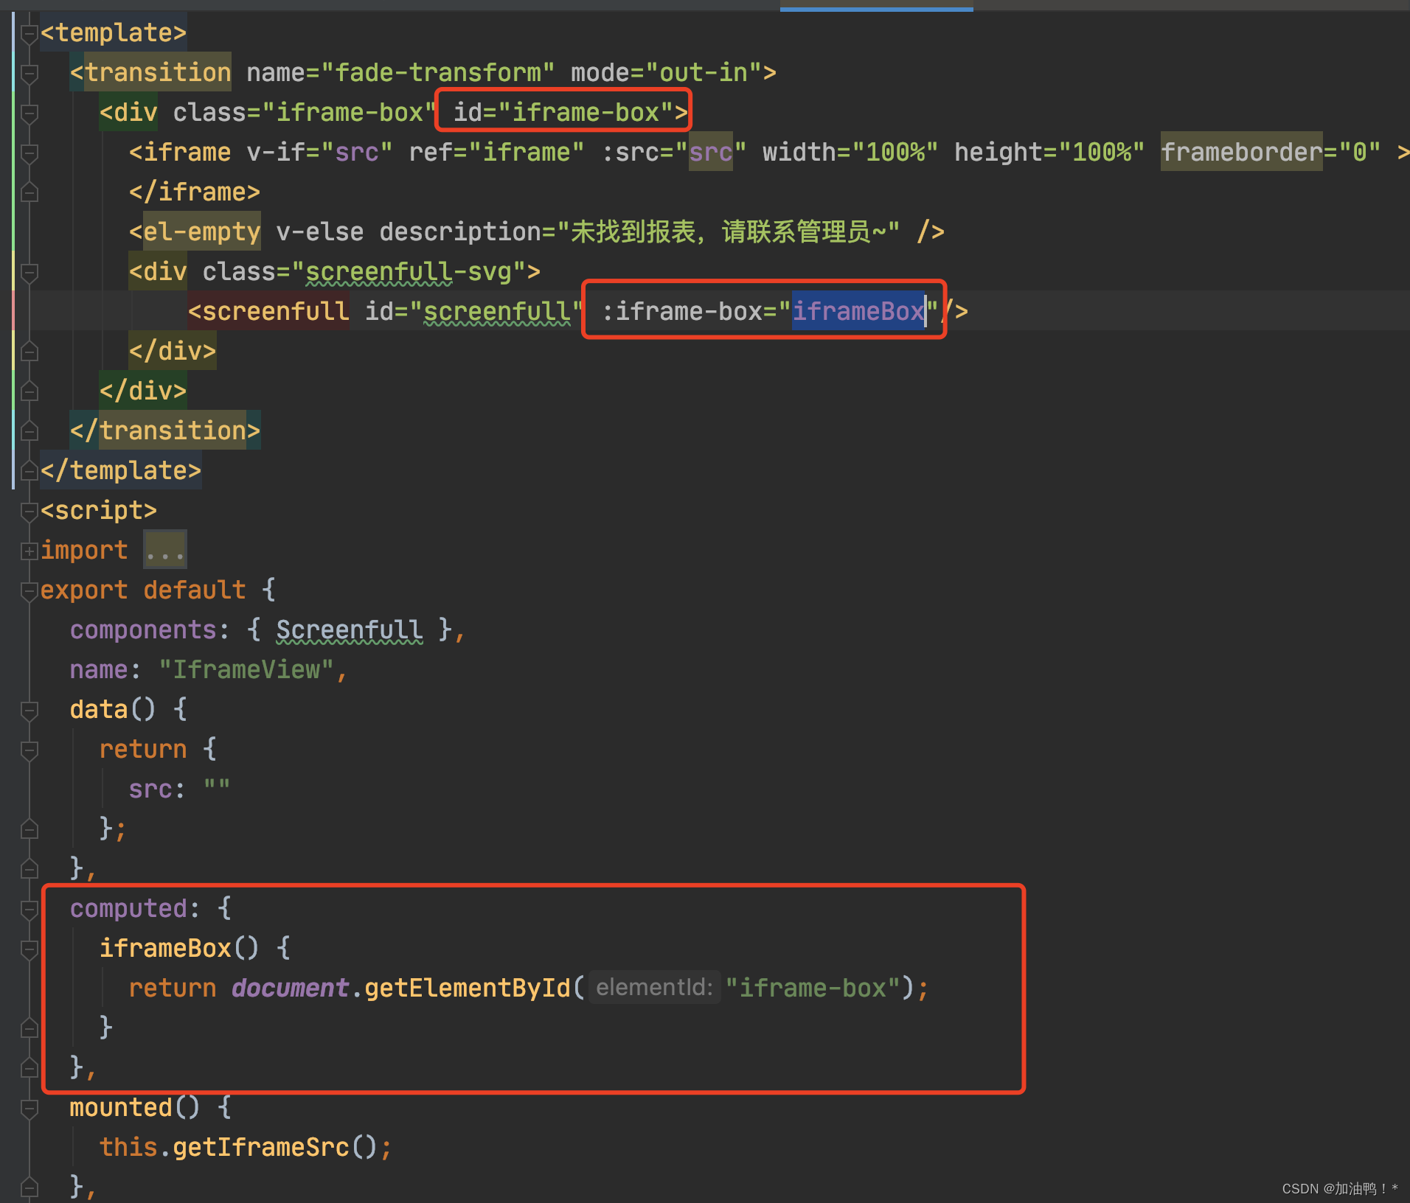This screenshot has height=1203, width=1410.
Task: Collapse the <script> block fold marker
Action: coord(29,511)
